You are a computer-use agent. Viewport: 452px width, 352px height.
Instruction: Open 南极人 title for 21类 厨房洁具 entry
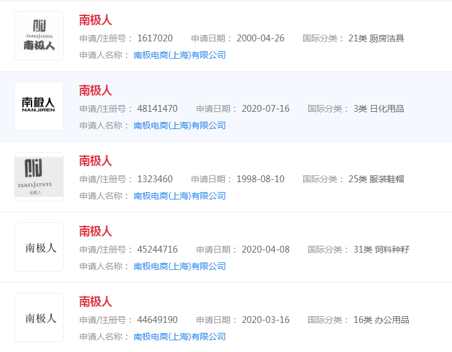(96, 20)
